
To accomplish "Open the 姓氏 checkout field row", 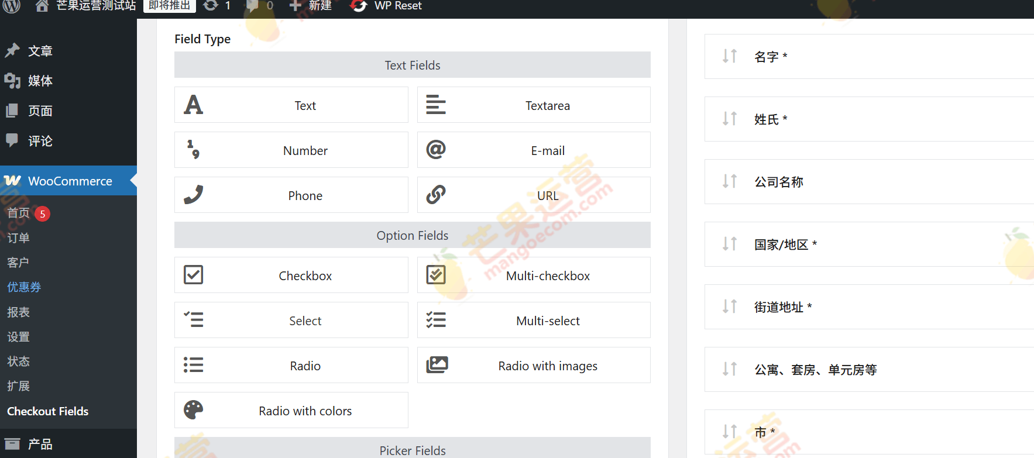I will pos(869,119).
